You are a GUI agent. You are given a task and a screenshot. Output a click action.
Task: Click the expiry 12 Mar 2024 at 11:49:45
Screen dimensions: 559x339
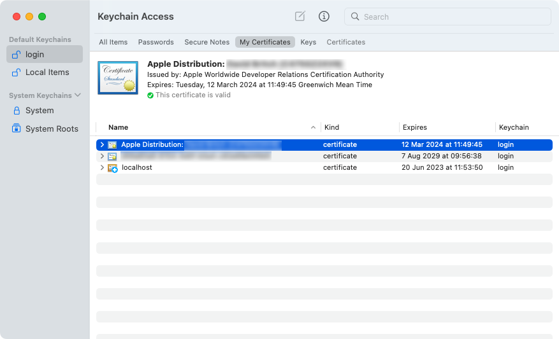(442, 144)
